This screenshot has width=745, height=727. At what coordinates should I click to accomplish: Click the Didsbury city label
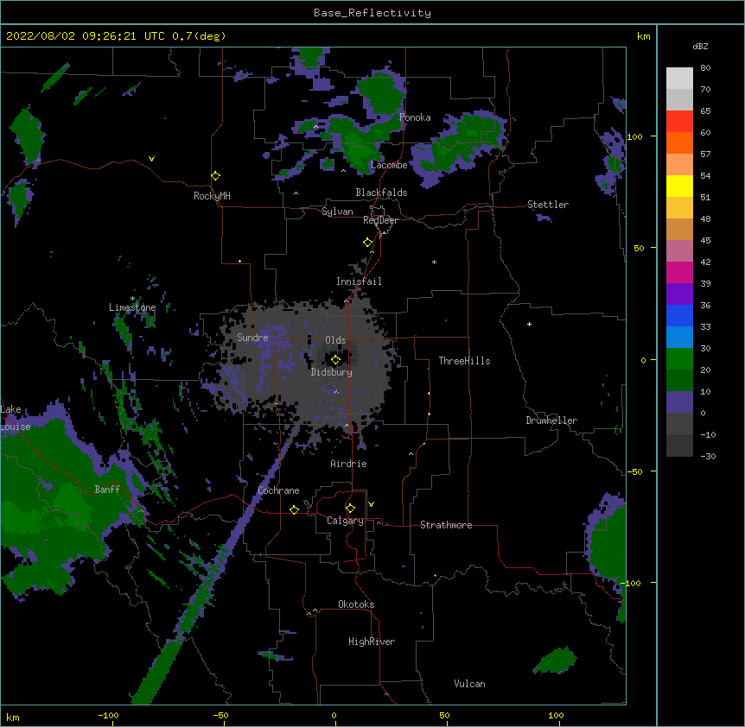click(x=332, y=372)
